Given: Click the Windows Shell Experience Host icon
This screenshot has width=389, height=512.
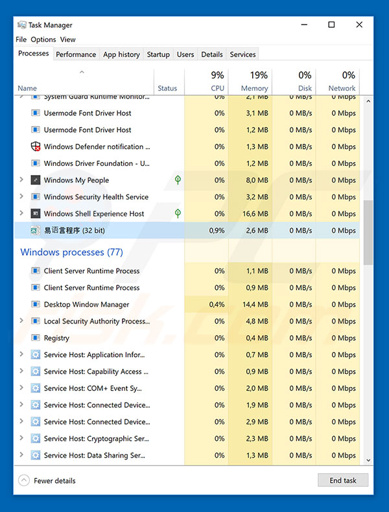Looking at the screenshot, I should coord(35,214).
